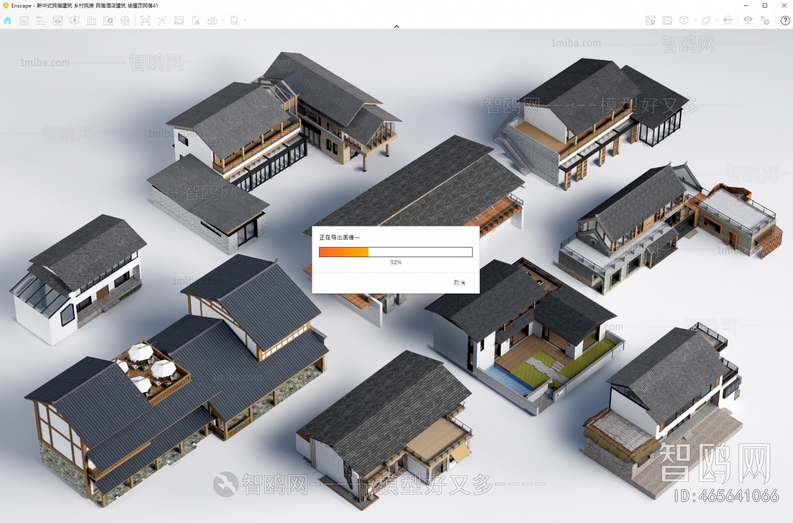Viewport: 793px width, 523px height.
Task: Toggle orthographic view with the cube icon
Action: click(x=684, y=21)
